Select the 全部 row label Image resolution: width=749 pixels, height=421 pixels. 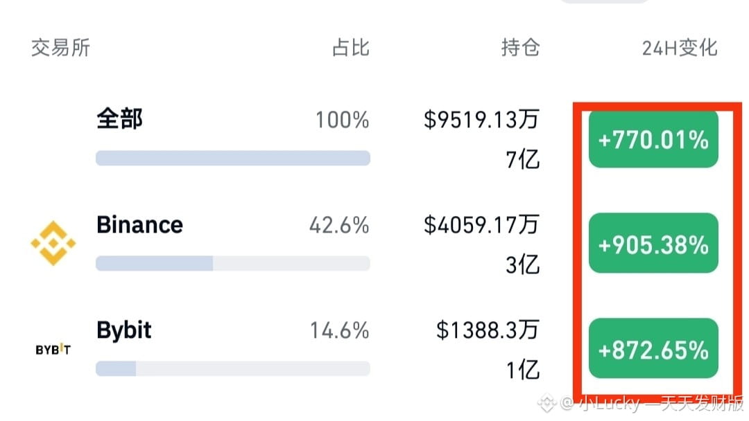[x=119, y=118]
